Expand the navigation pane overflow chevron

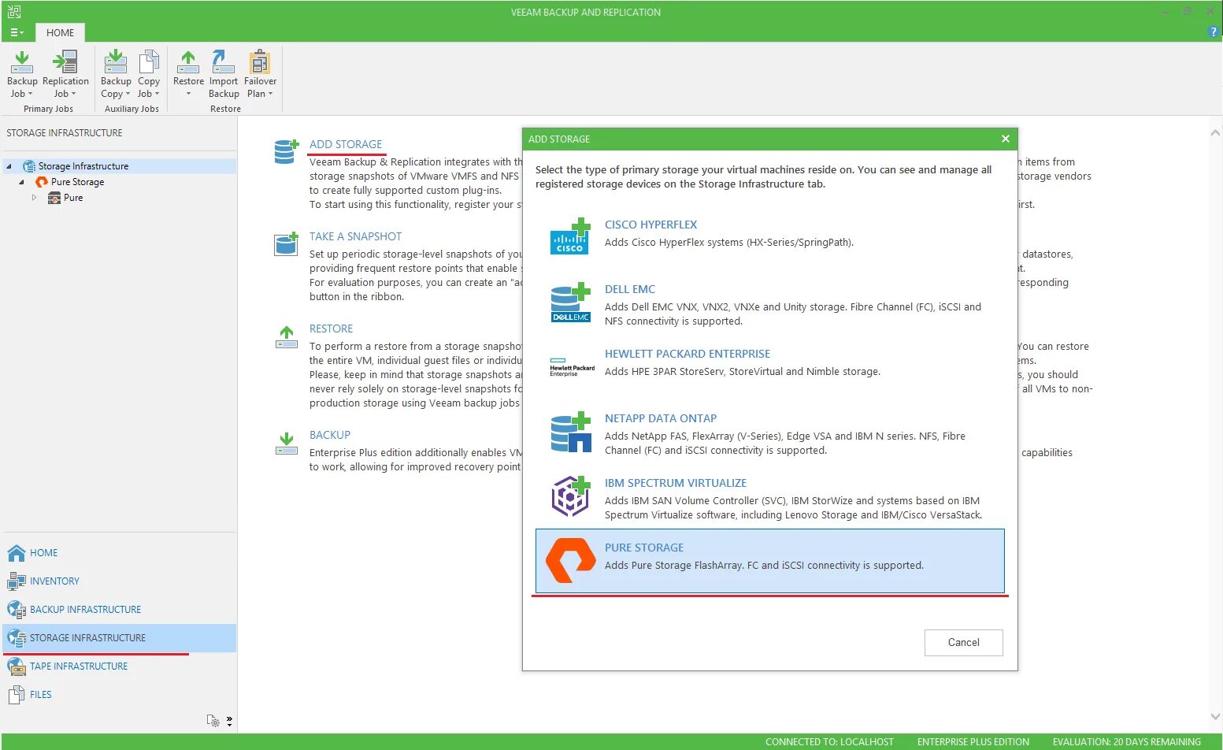(229, 720)
